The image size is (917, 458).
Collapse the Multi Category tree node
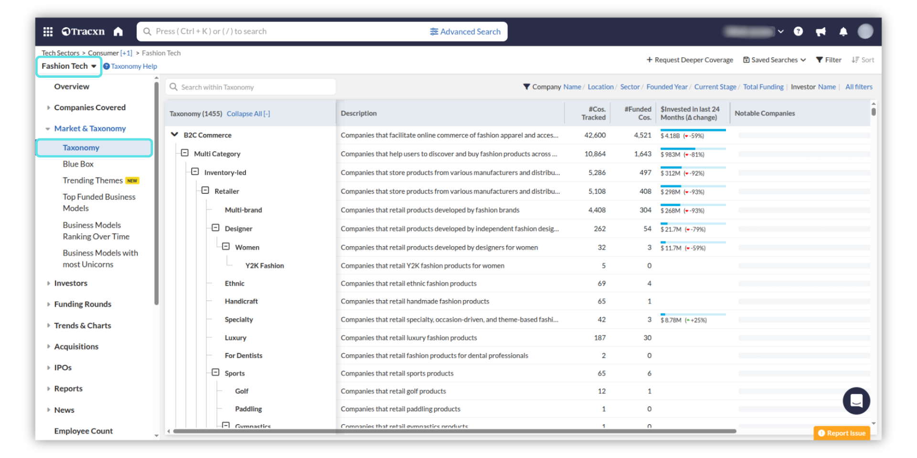185,153
